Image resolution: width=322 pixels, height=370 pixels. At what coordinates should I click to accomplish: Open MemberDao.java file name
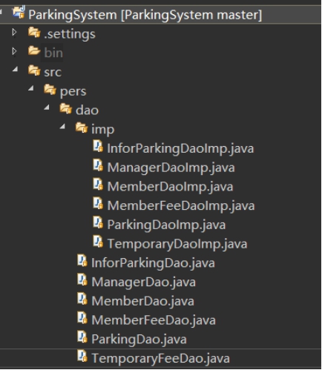(x=143, y=301)
